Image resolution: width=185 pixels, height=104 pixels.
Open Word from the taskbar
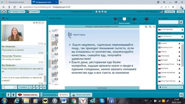point(64,101)
